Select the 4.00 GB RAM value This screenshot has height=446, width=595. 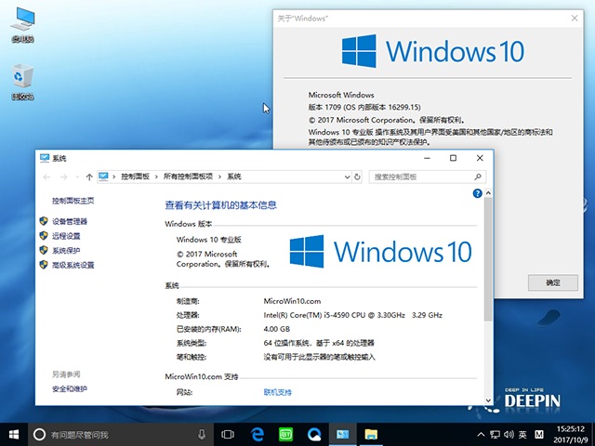click(277, 329)
